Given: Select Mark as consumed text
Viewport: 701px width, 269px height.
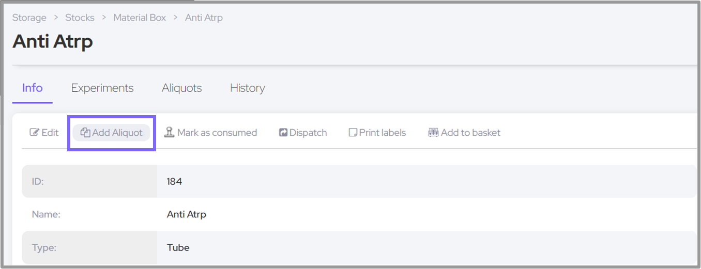Looking at the screenshot, I should point(217,133).
